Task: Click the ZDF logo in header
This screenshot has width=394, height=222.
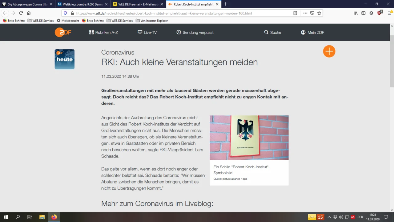Action: 63,32
